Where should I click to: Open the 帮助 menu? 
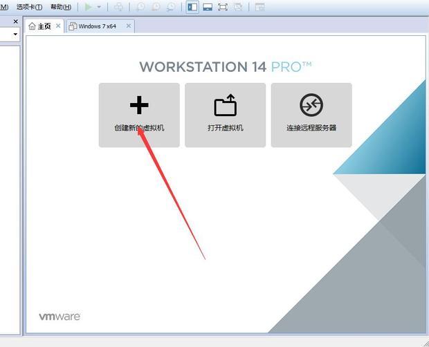point(61,7)
